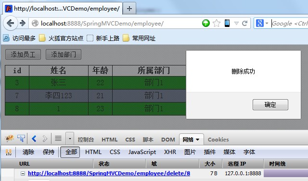The width and height of the screenshot is (308, 181).
Task: Select the 全部 network filter
Action: pyautogui.click(x=70, y=152)
